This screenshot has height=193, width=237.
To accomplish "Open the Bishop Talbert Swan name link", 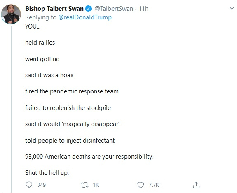I will [x=54, y=9].
